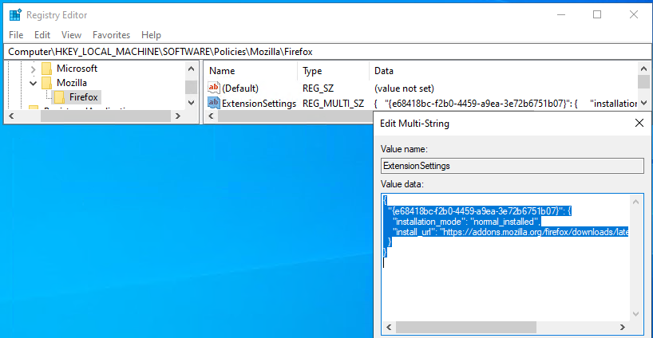
Task: Open the View menu
Action: (71, 35)
